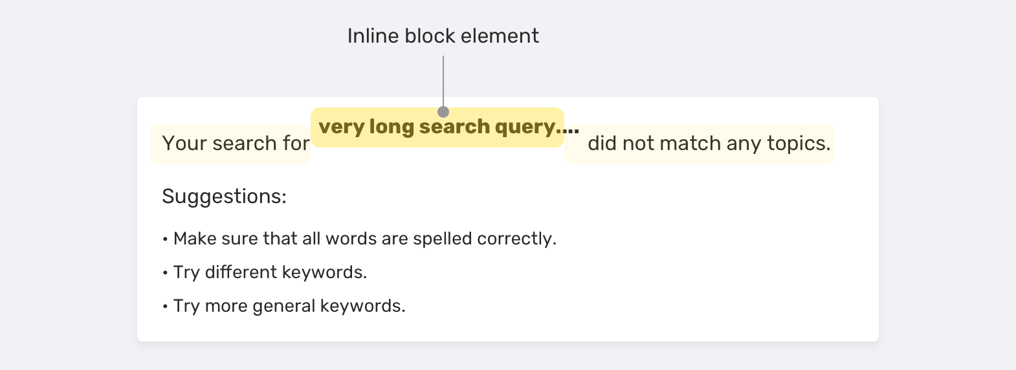Screen dimensions: 1016x370
Task: Click the bullet before "Make sure" suggestion
Action: [x=165, y=239]
